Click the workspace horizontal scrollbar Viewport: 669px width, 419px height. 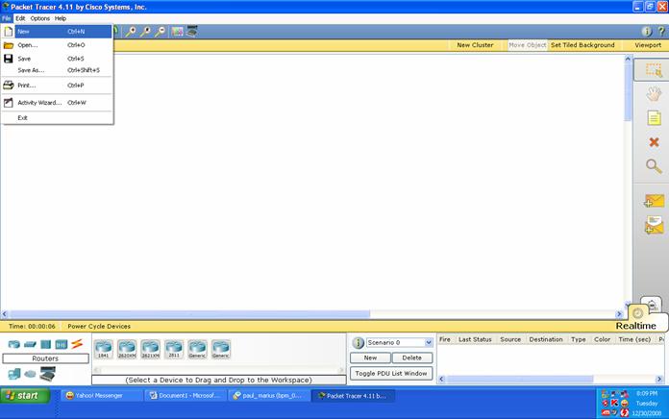click(312, 314)
